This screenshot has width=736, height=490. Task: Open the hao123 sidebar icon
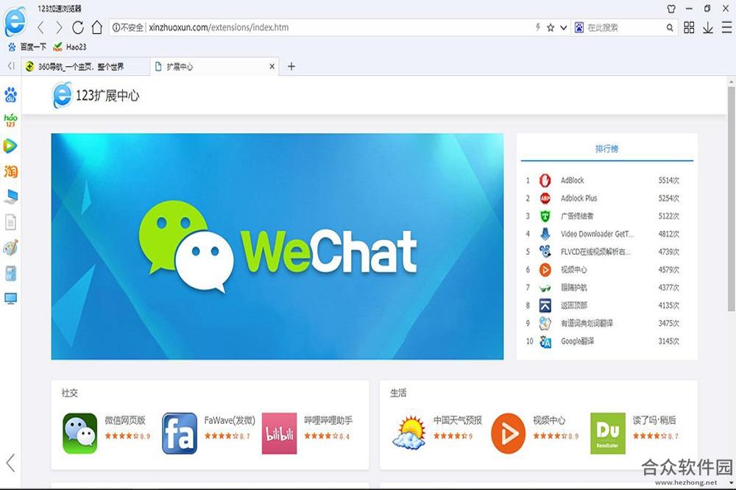pos(10,120)
